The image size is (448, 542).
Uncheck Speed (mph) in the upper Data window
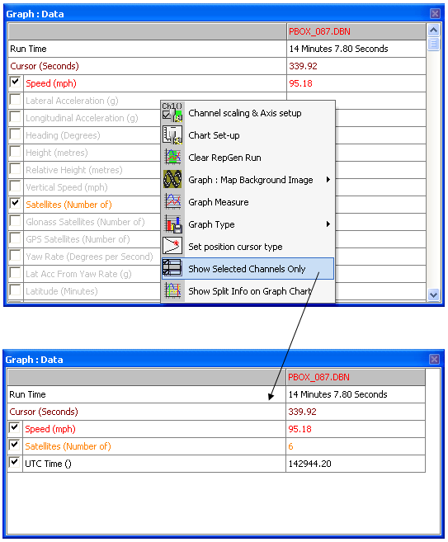[x=15, y=82]
